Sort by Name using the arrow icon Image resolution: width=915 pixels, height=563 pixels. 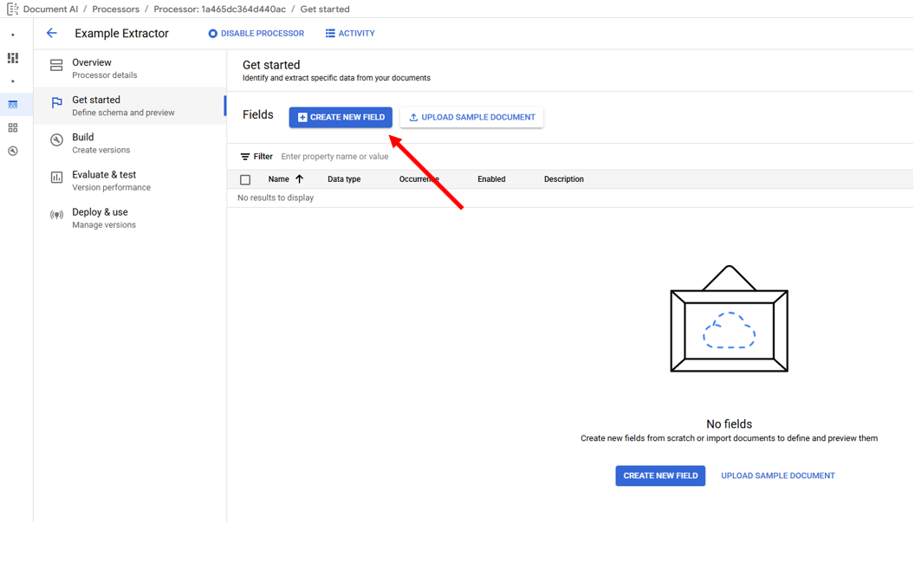click(299, 179)
